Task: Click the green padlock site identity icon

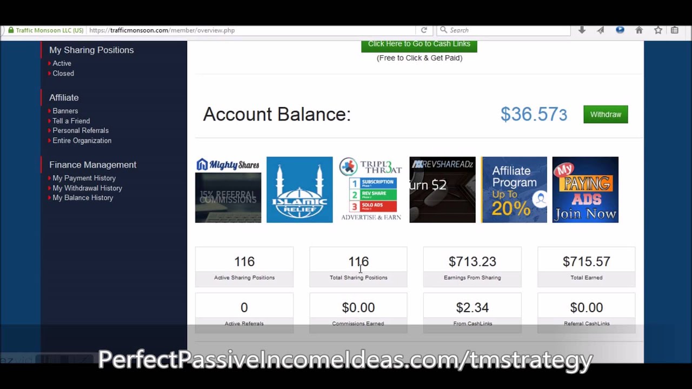Action: click(11, 30)
